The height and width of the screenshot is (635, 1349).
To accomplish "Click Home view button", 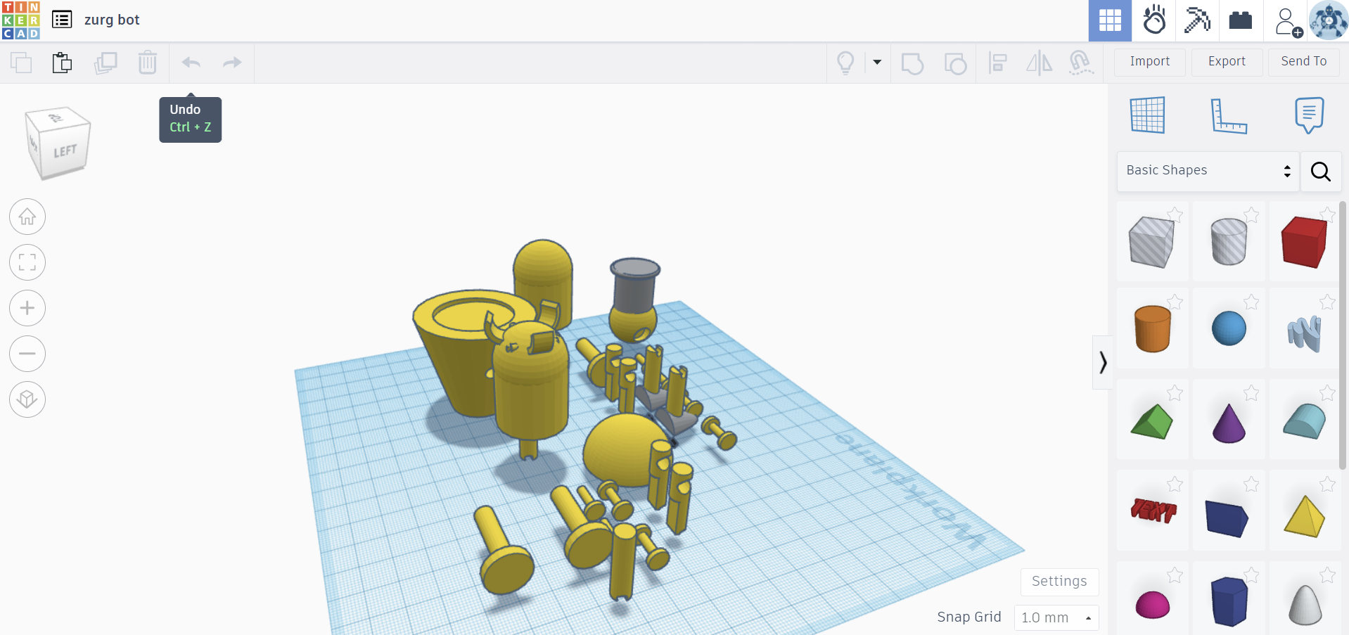I will tap(27, 217).
